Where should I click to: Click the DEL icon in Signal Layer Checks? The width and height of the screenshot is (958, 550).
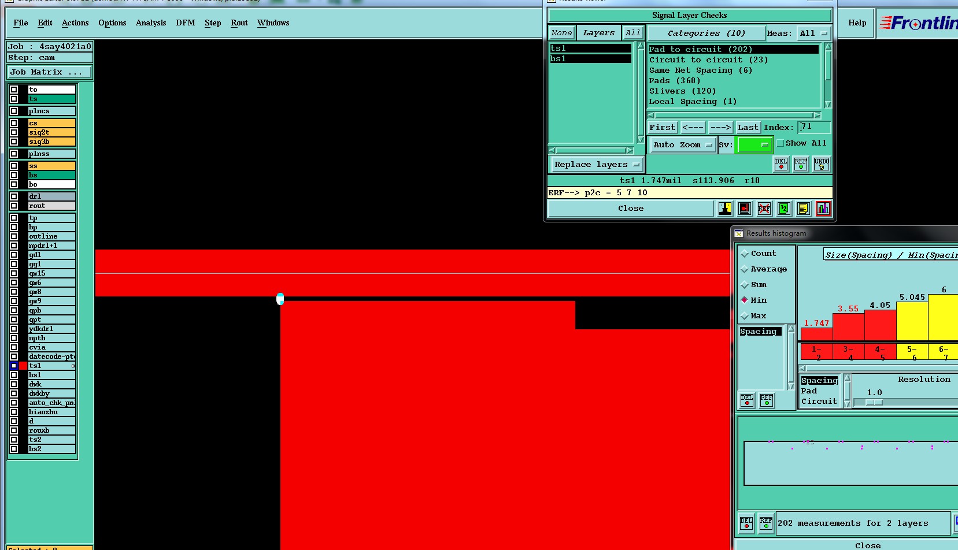tap(781, 164)
